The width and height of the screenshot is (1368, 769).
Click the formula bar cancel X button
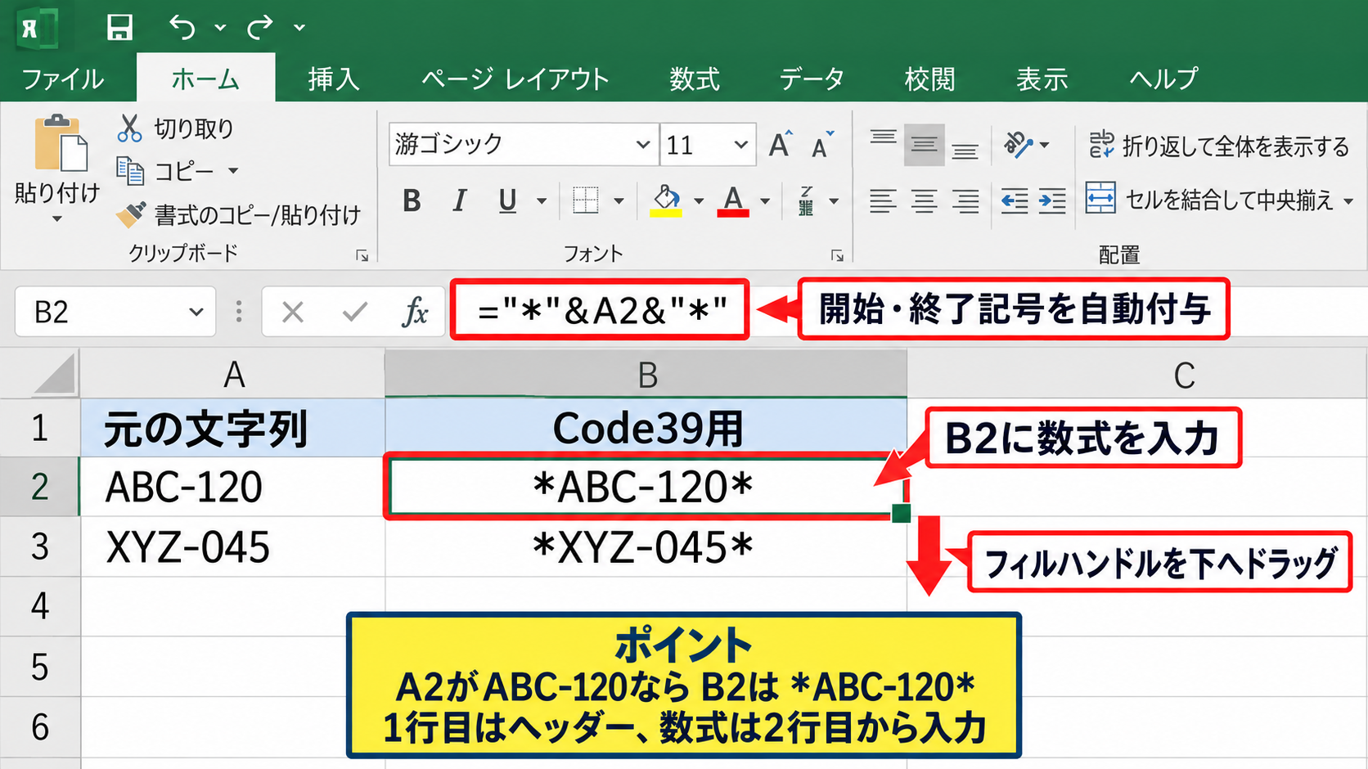click(x=293, y=312)
